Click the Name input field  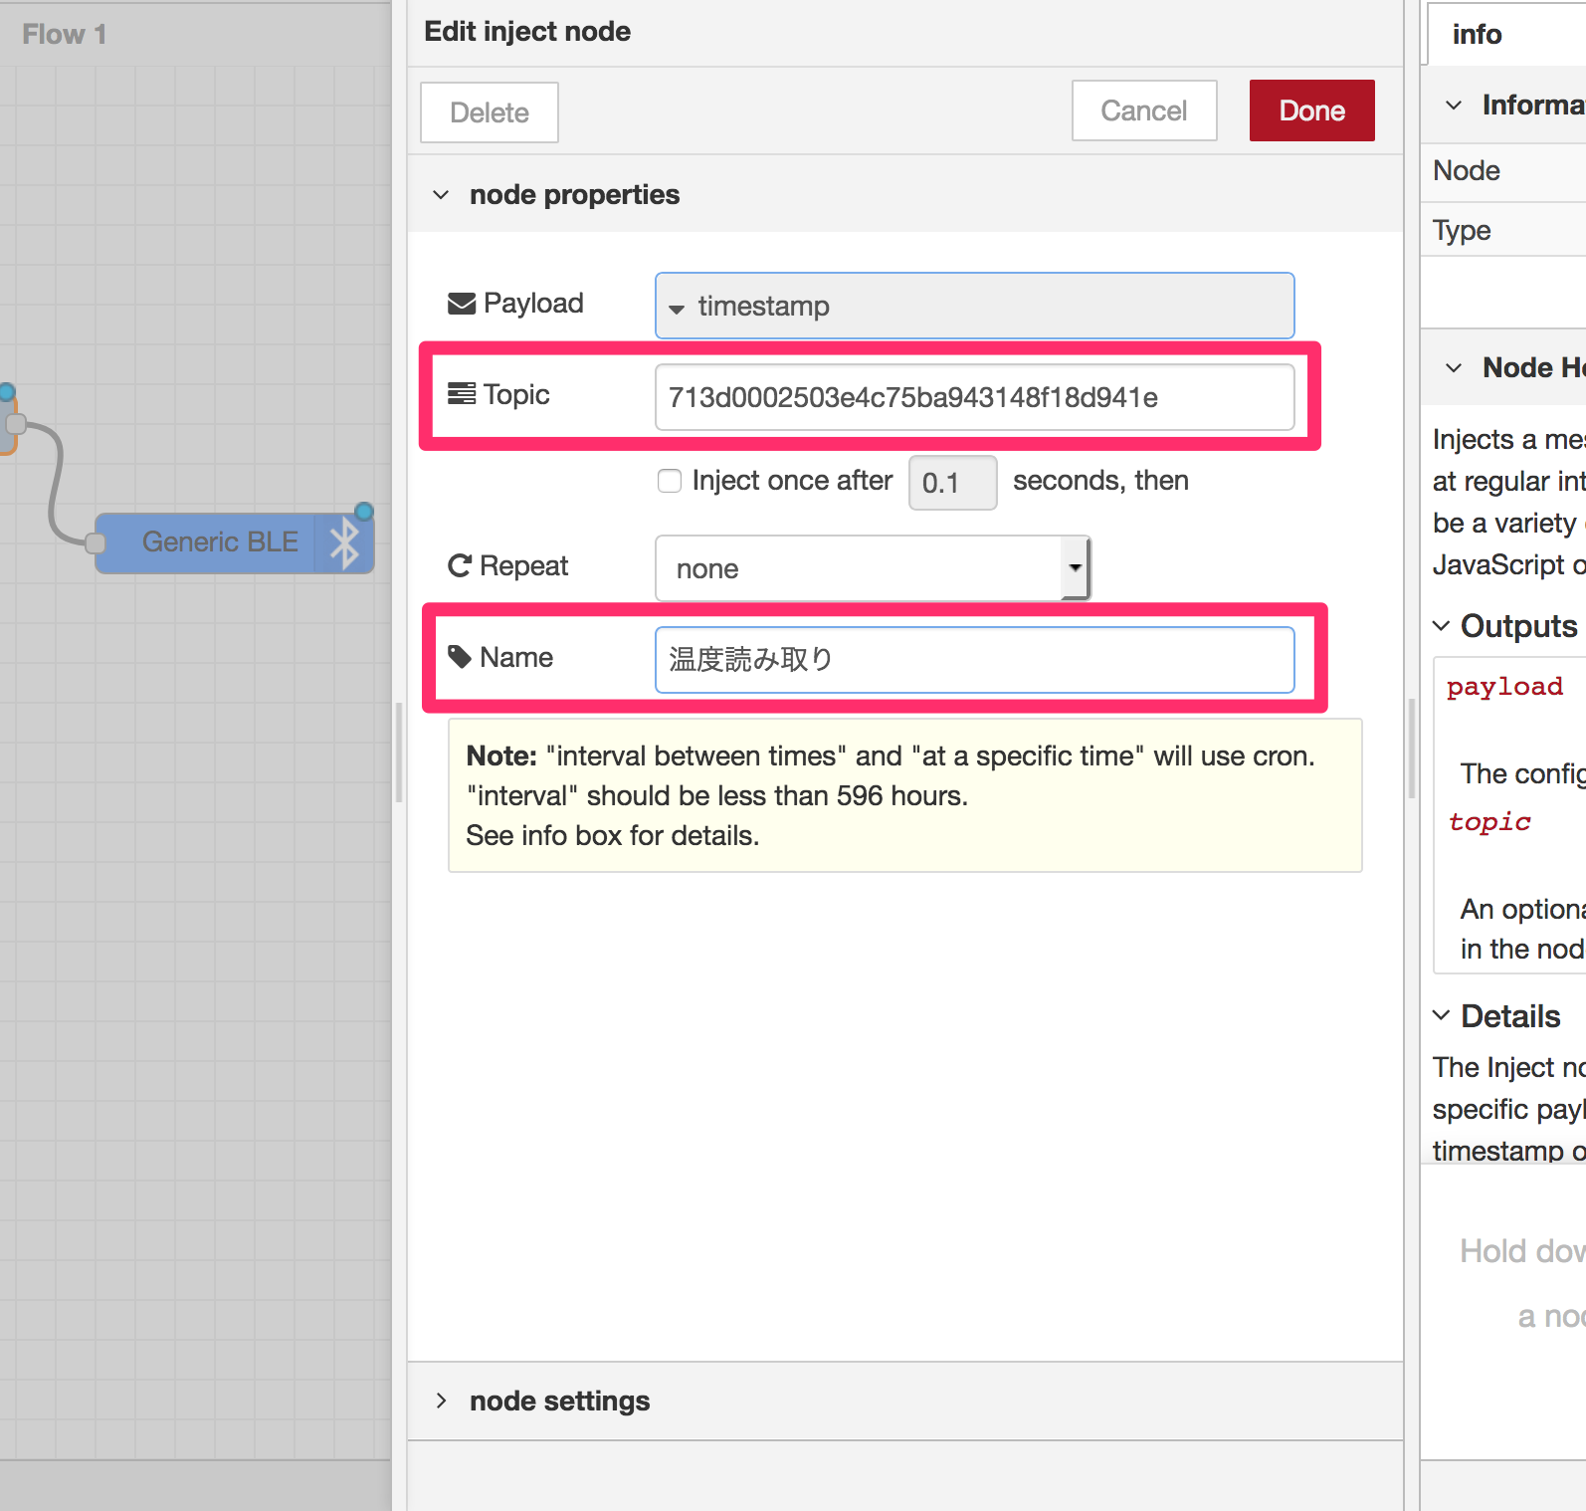coord(975,659)
